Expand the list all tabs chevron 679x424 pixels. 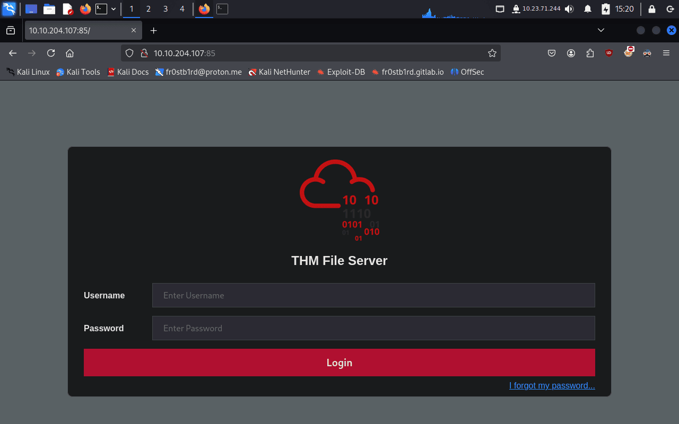[601, 30]
